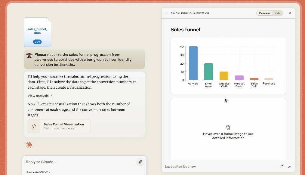Screen dimensions: 305x175
Task: Click the yellow Website Visit bar
Action: pos(224,76)
